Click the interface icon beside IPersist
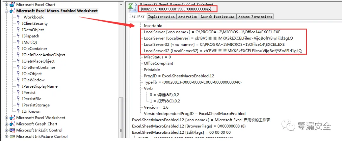 tap(18, 93)
